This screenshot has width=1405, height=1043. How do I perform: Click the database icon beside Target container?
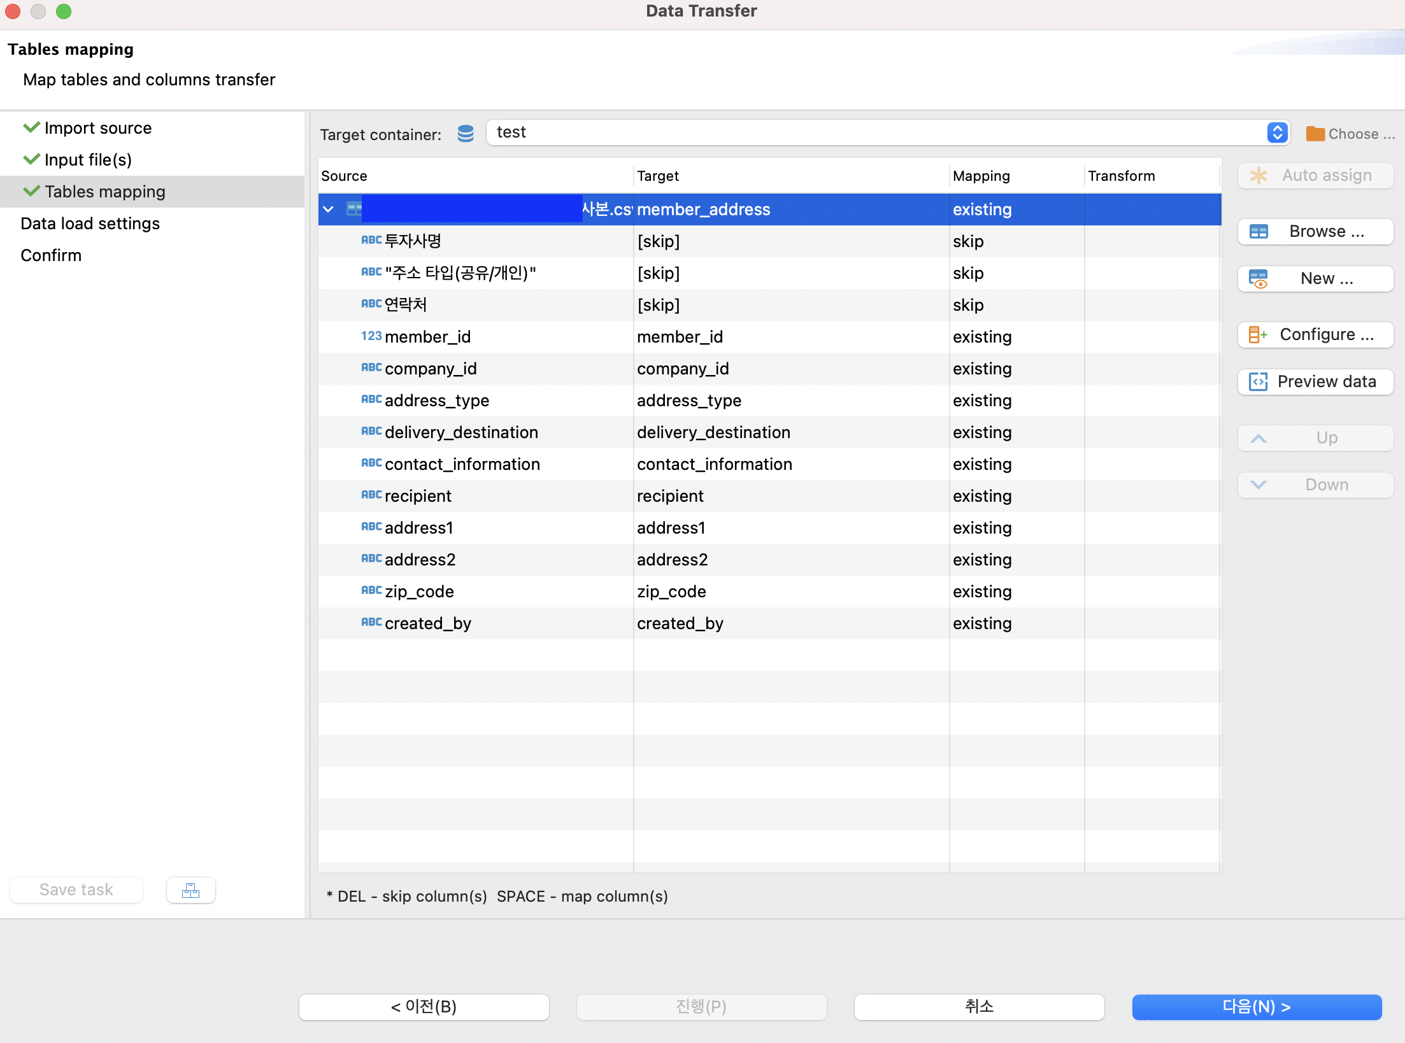click(466, 134)
